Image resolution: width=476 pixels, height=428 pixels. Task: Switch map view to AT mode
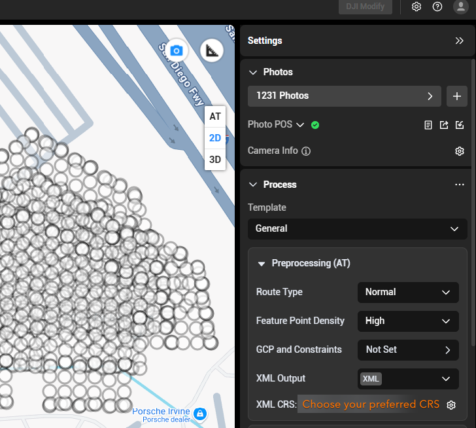[215, 116]
